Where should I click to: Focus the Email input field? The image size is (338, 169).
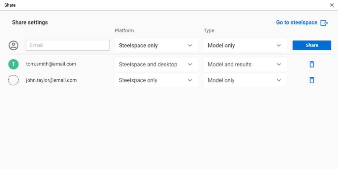67,45
